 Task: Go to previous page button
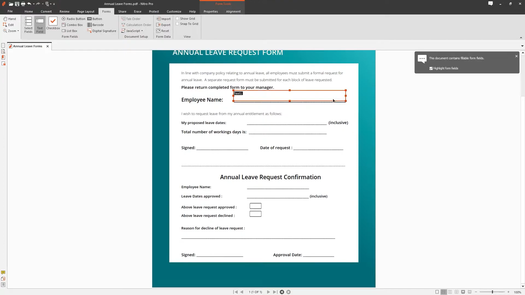[x=242, y=292]
